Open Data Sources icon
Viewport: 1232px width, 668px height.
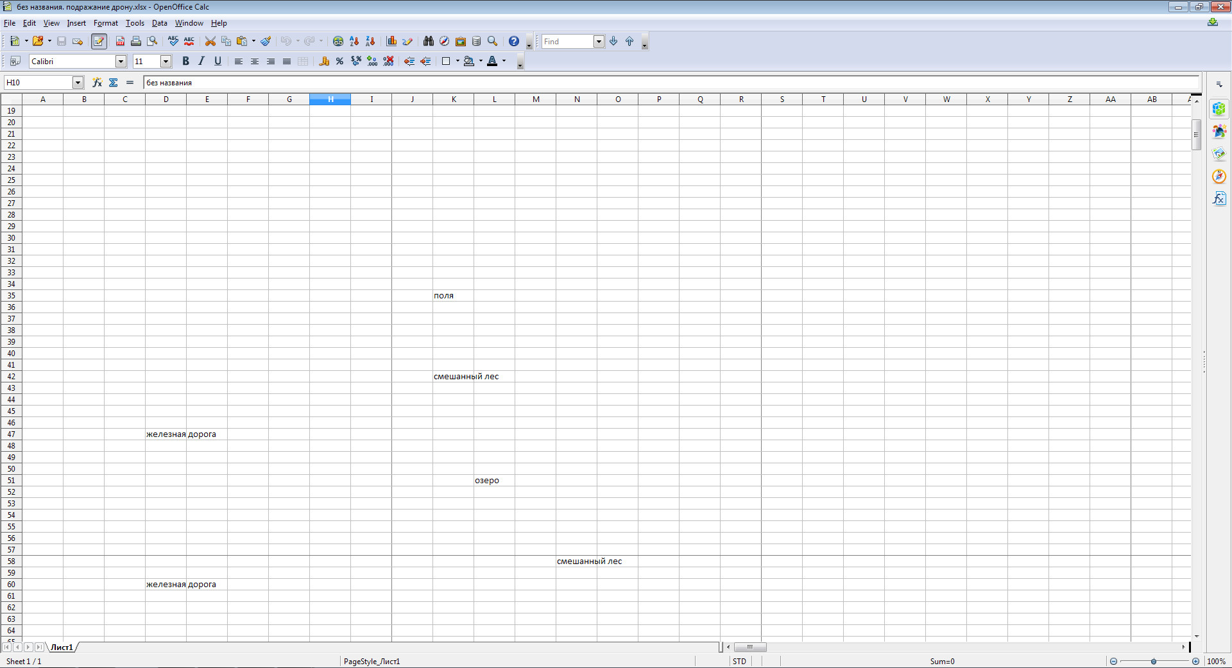point(476,41)
